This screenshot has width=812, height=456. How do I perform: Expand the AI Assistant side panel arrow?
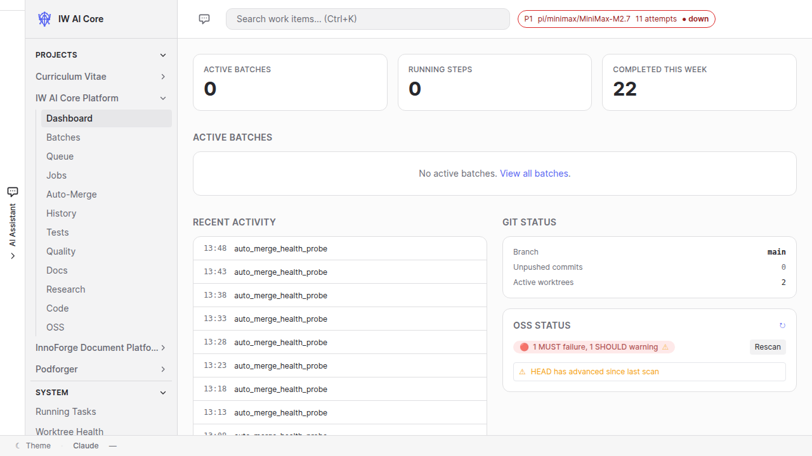point(13,256)
